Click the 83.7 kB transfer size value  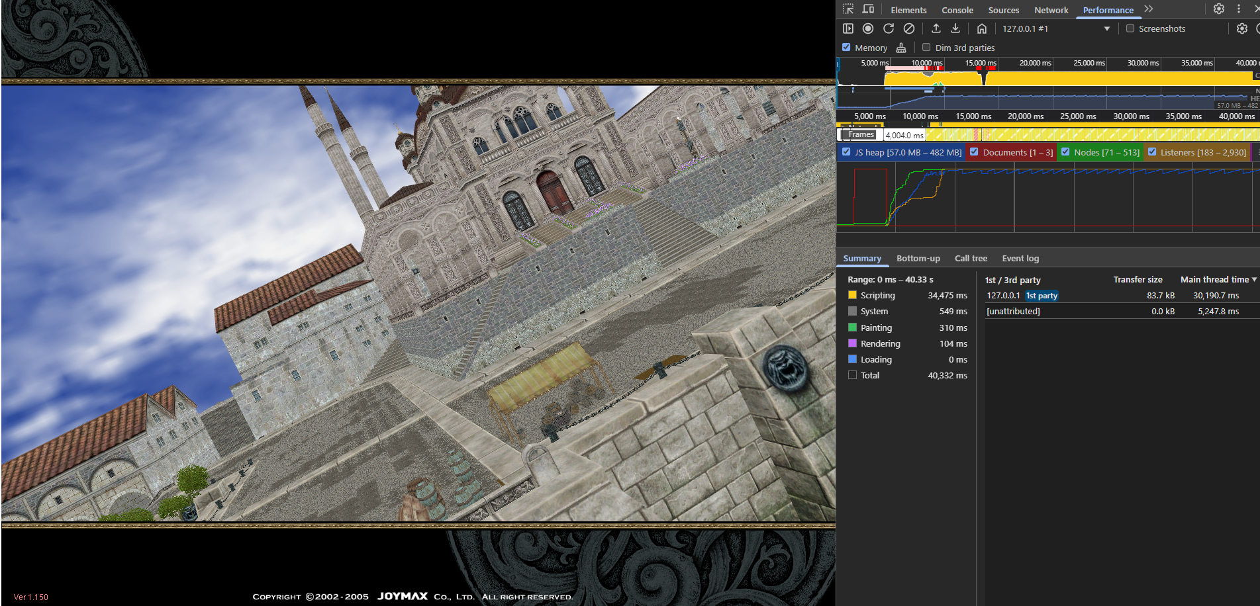point(1161,296)
